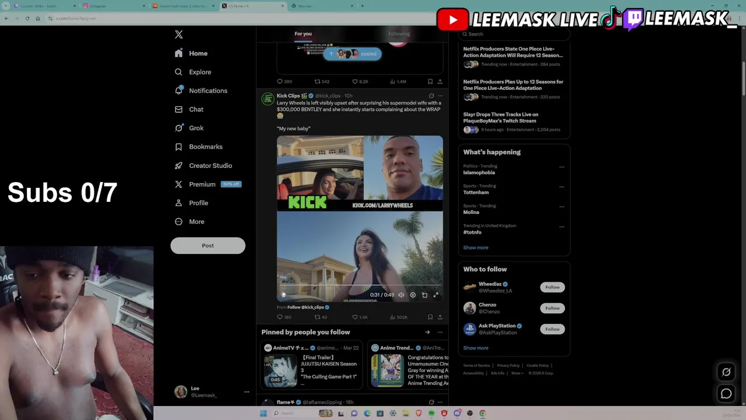The width and height of the screenshot is (746, 420).
Task: Repost the Kick Clips post (40)
Action: point(321,317)
